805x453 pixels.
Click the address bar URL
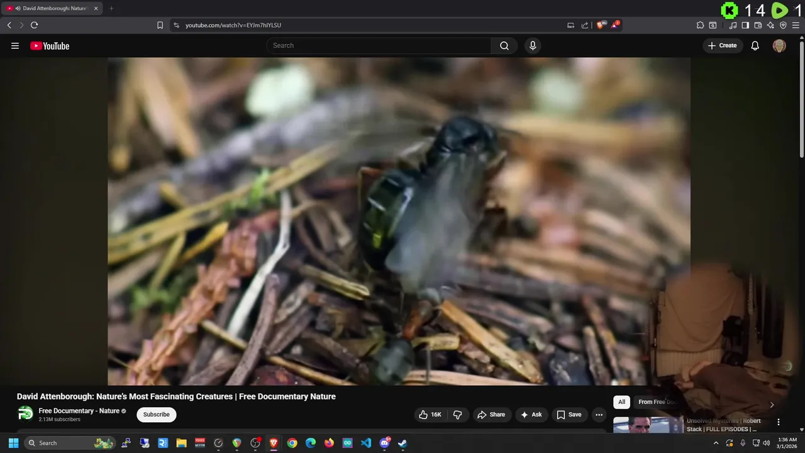click(x=233, y=25)
